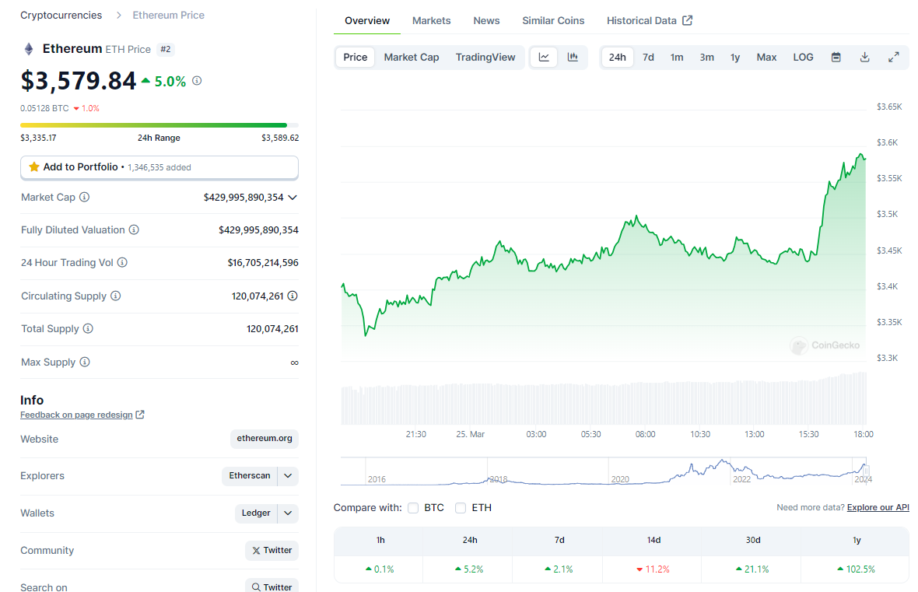Click the historical navigator range handle near 2024
The height and width of the screenshot is (592, 918).
[x=865, y=470]
